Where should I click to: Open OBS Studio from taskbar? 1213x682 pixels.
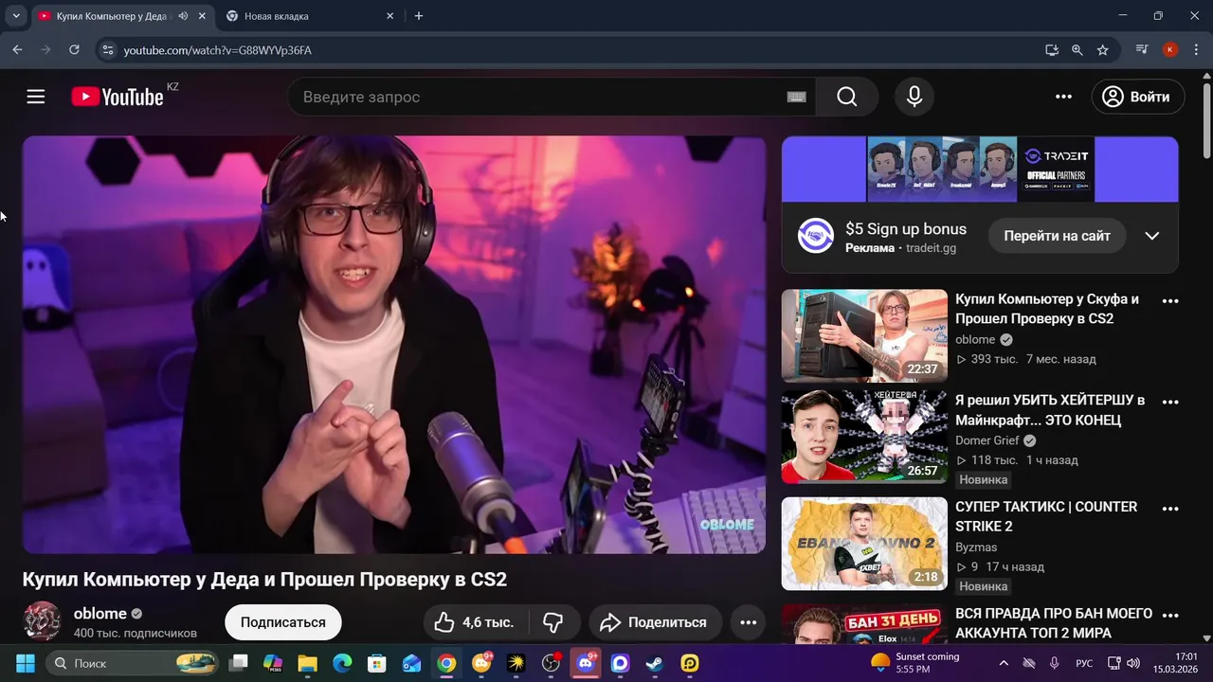(551, 663)
